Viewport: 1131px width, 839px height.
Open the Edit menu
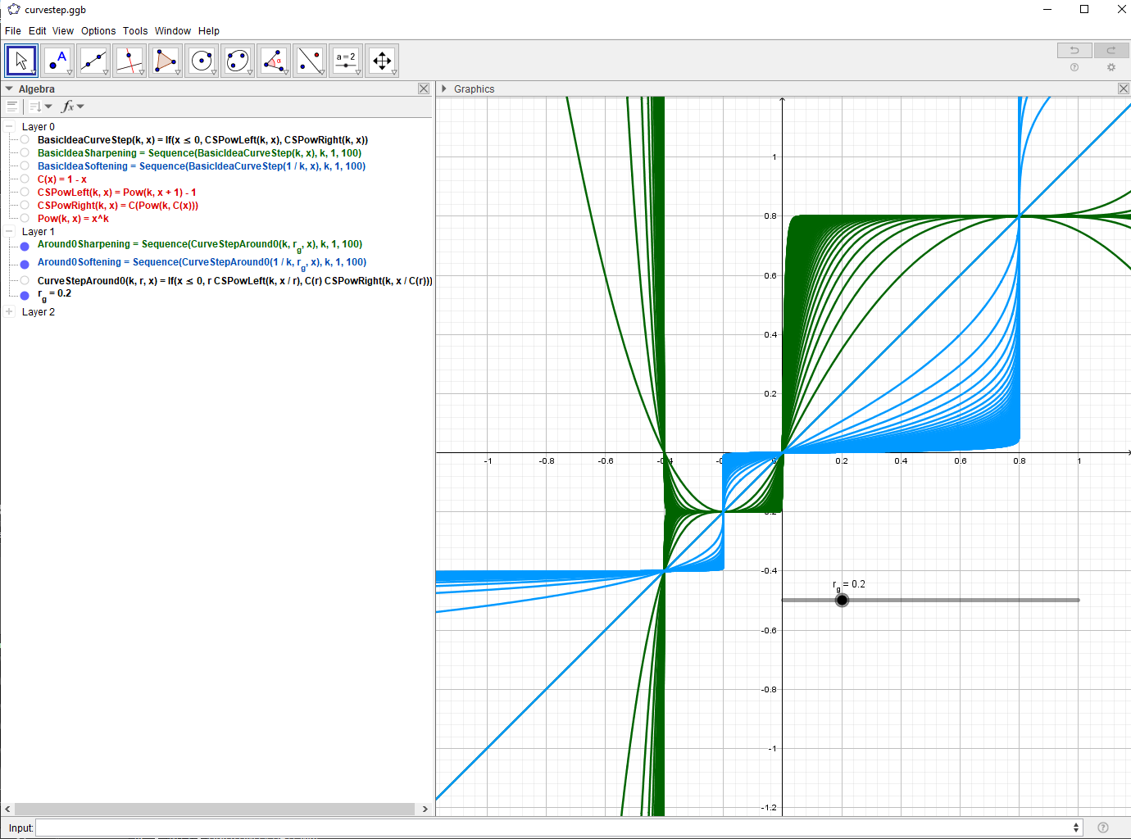[38, 31]
